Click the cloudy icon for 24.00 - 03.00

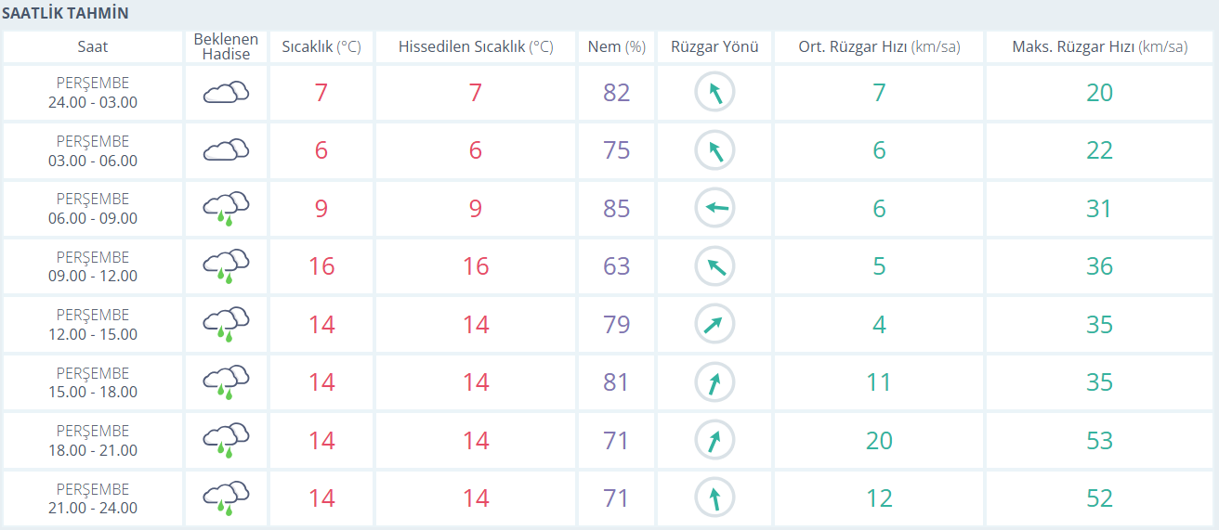tap(226, 92)
